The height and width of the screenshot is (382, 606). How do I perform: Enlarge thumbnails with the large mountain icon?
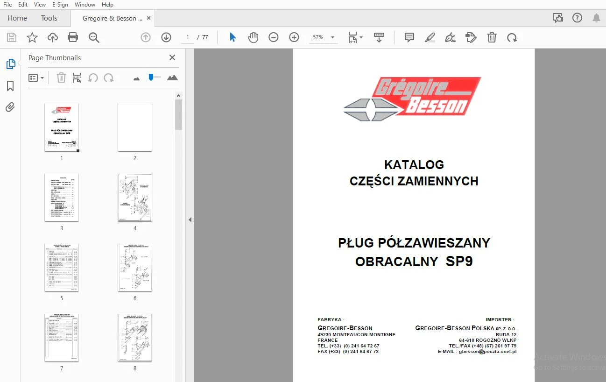tap(172, 78)
